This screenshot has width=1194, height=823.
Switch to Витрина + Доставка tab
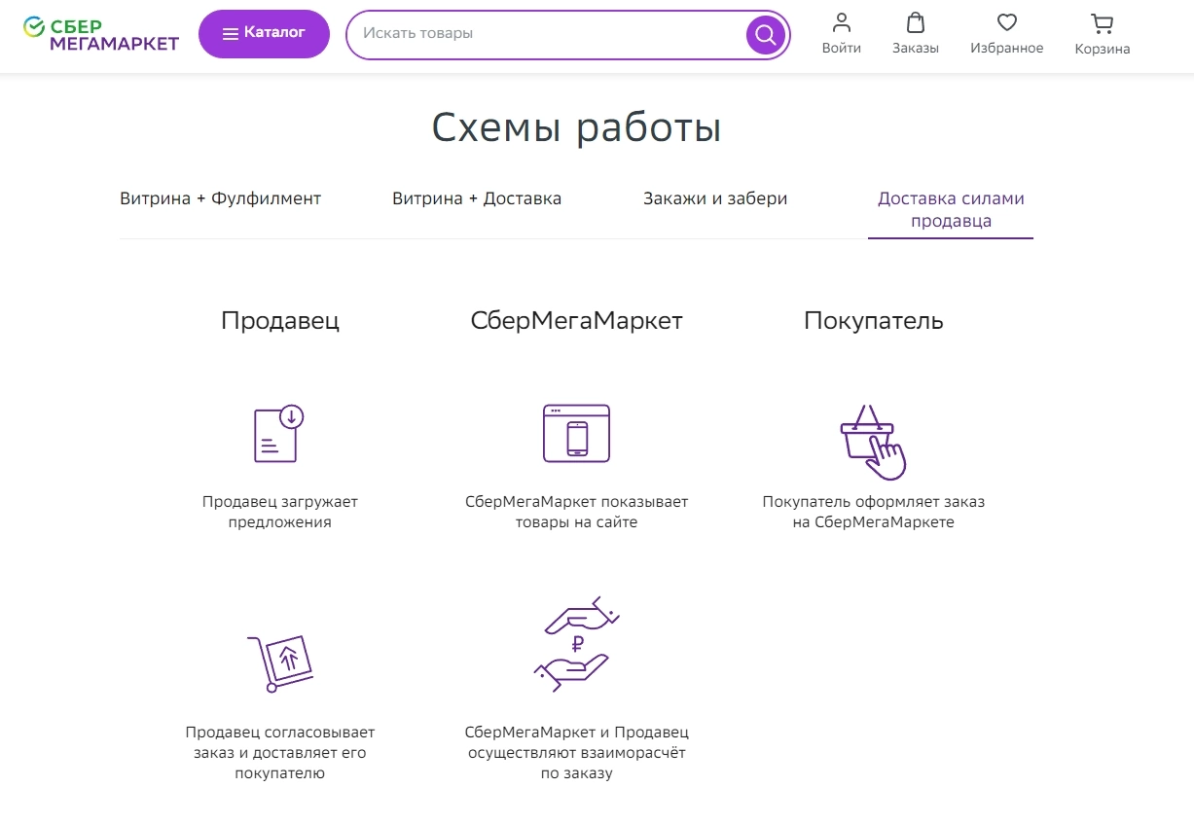[477, 198]
